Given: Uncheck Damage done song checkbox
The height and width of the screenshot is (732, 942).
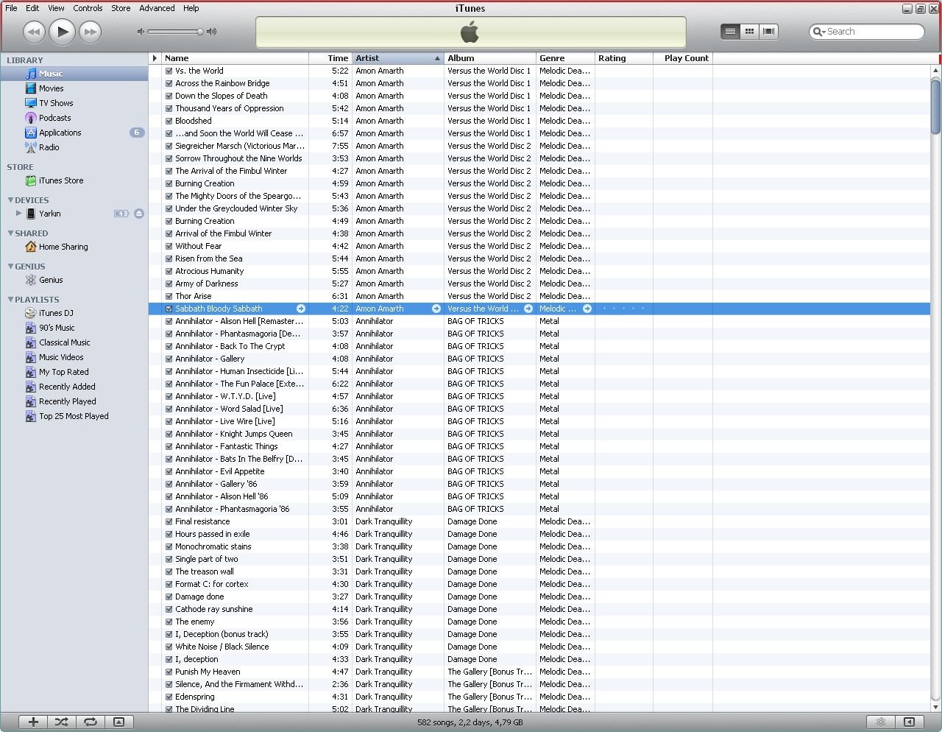Looking at the screenshot, I should click(x=169, y=596).
